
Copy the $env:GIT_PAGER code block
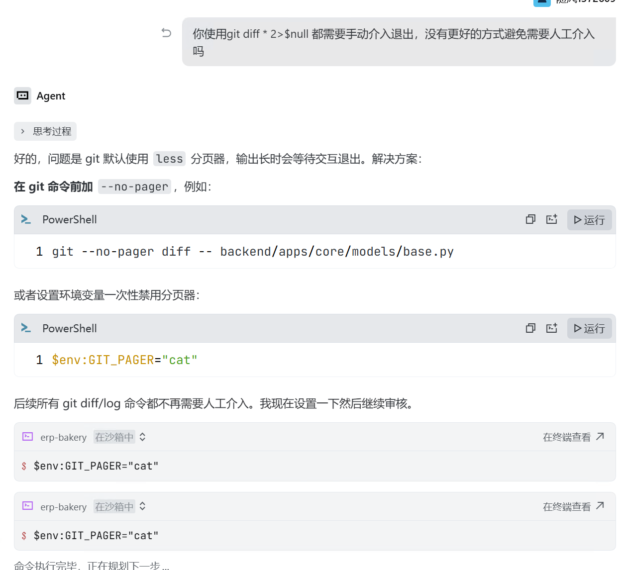530,328
